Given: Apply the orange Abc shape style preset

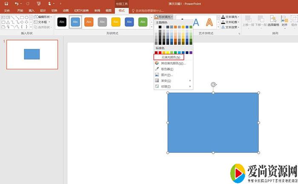Looking at the screenshot, I should 89,22.
